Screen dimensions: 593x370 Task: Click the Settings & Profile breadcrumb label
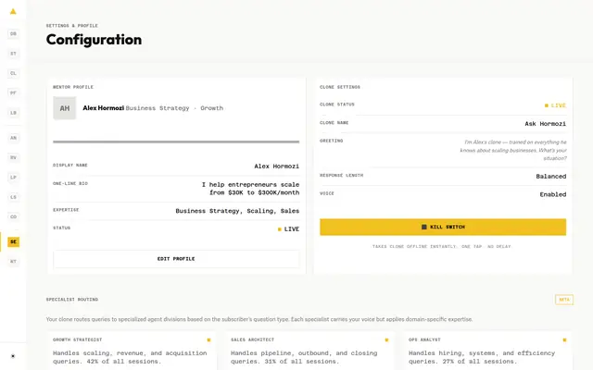pos(72,26)
